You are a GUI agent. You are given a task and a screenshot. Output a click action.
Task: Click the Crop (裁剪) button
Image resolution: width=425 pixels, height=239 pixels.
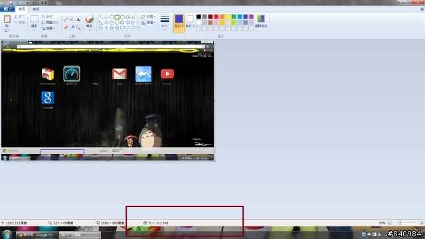point(47,17)
